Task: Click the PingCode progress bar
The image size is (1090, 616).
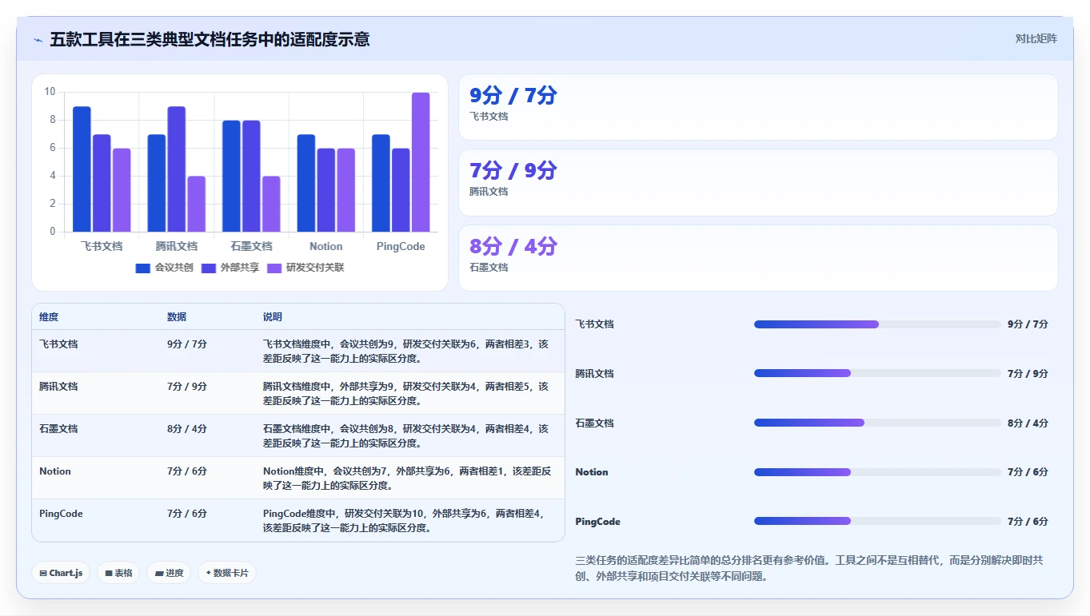Action: click(877, 521)
